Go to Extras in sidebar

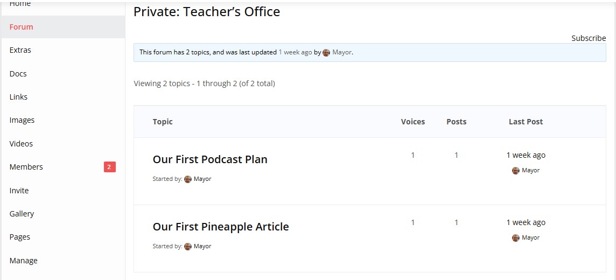point(20,50)
